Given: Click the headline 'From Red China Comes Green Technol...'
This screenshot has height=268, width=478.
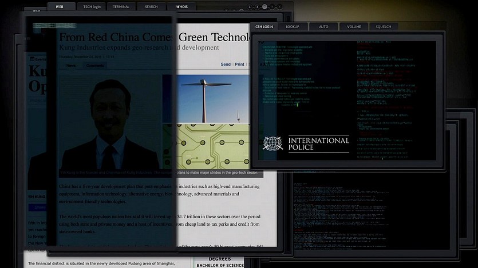Looking at the screenshot, I should click(155, 37).
